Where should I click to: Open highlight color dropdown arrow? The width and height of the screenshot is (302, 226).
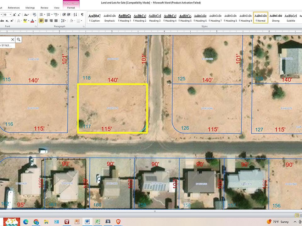(29, 21)
